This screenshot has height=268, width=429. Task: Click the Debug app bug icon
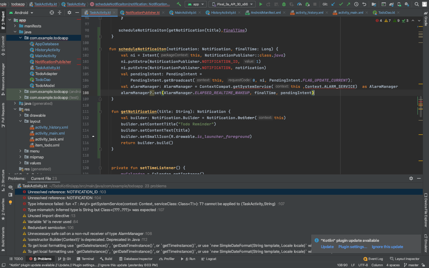284,4
